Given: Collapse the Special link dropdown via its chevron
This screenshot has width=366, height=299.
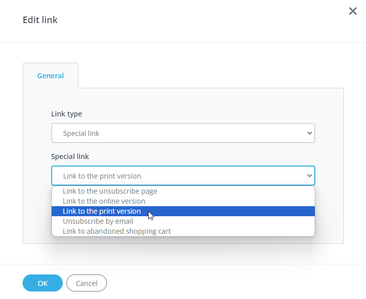Looking at the screenshot, I should click(x=309, y=176).
